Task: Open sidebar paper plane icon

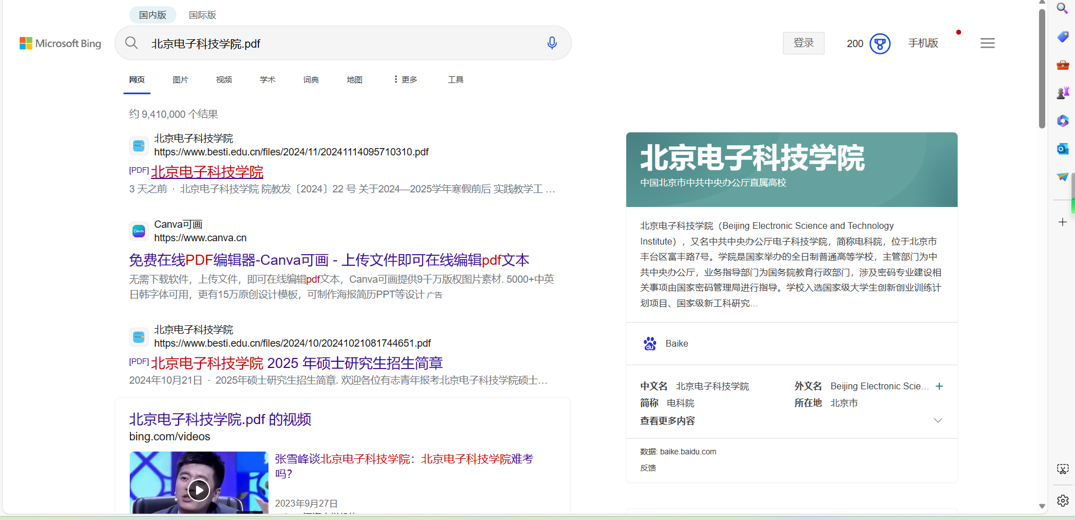Action: point(1062,177)
